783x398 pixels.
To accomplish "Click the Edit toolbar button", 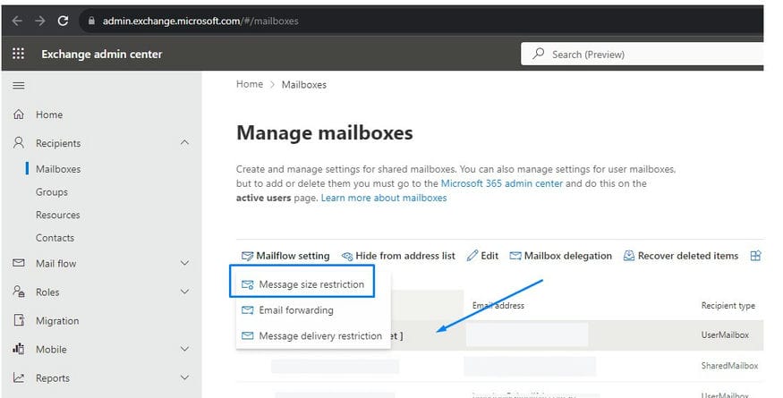I will [x=482, y=256].
